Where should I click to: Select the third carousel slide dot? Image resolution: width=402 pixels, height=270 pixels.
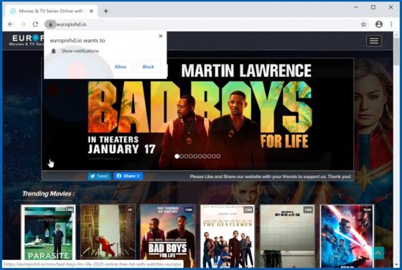click(186, 156)
